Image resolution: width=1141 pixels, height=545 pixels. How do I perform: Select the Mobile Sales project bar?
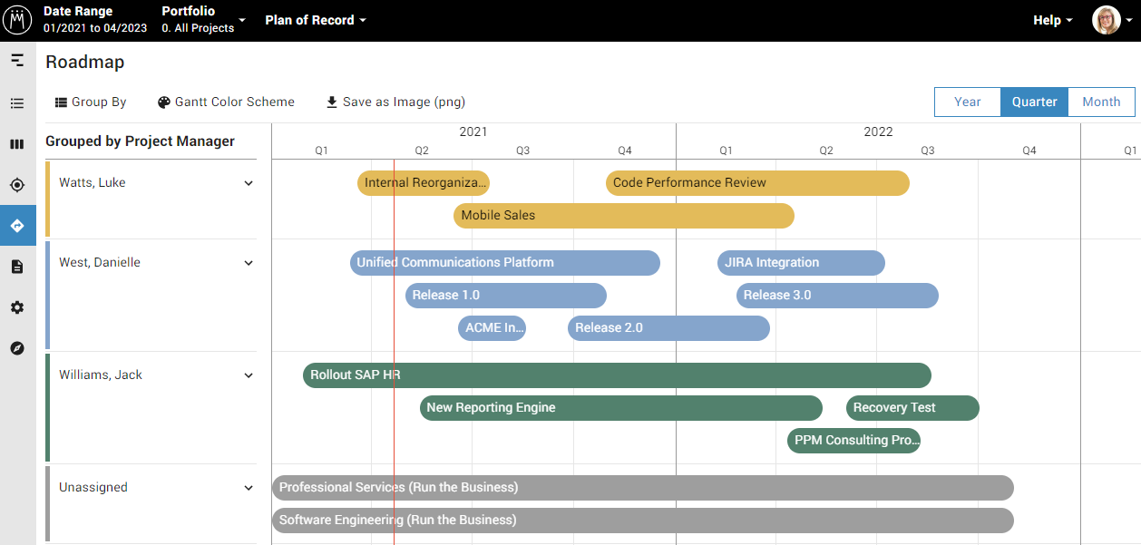coord(624,216)
